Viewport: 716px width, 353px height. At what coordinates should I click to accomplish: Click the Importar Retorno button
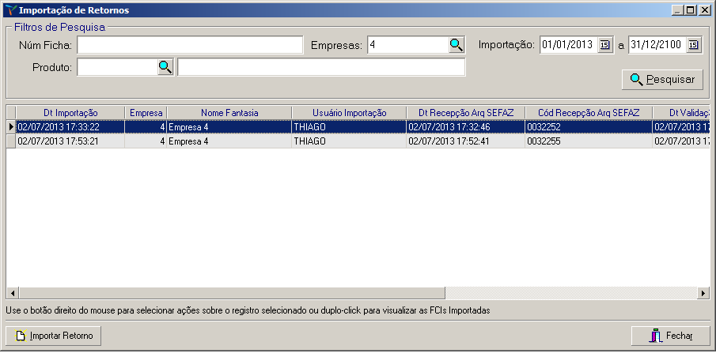click(x=54, y=336)
